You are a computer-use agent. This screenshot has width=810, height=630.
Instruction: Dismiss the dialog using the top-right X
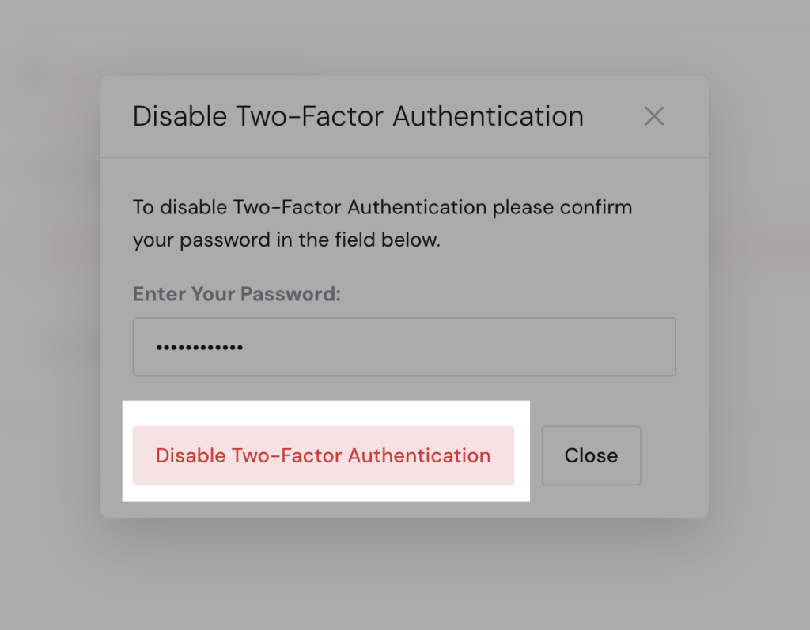654,116
